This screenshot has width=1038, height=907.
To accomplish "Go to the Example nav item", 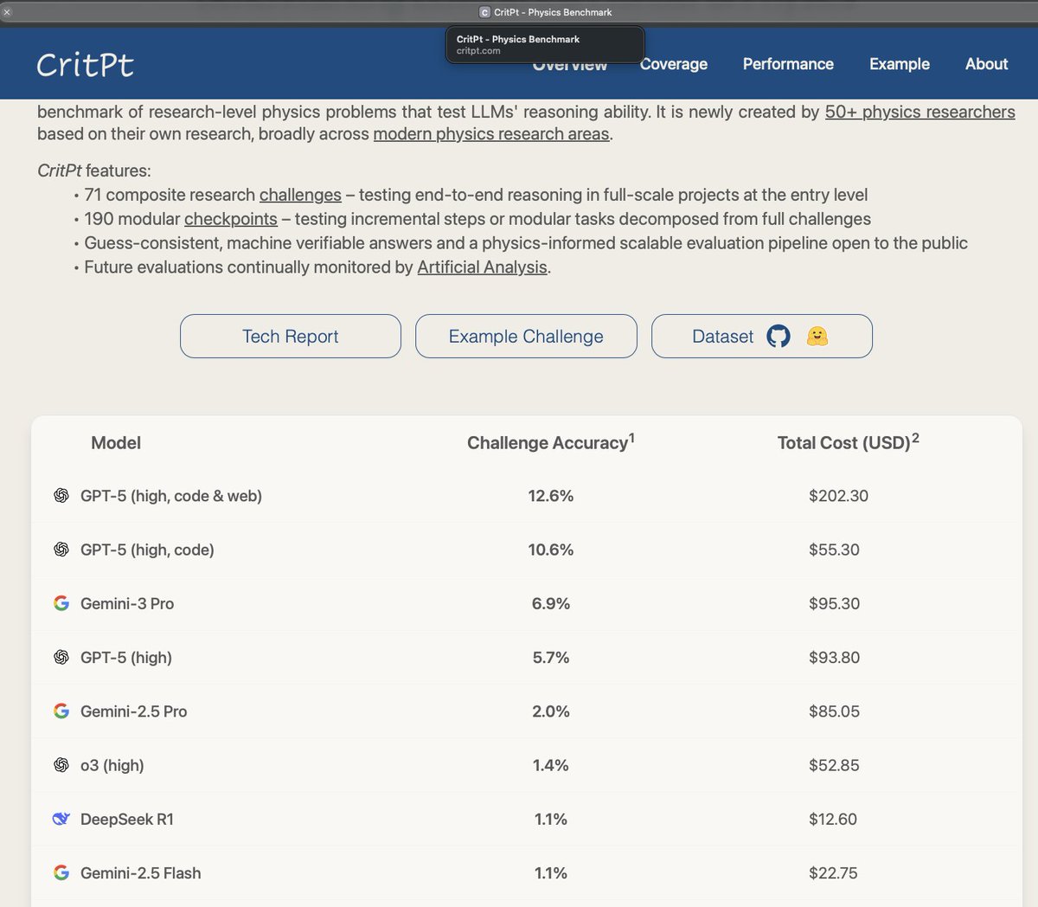I will point(900,64).
